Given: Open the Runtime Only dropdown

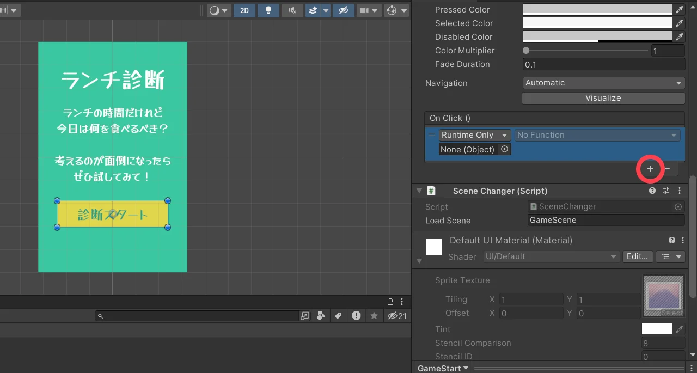Looking at the screenshot, I should coord(475,135).
